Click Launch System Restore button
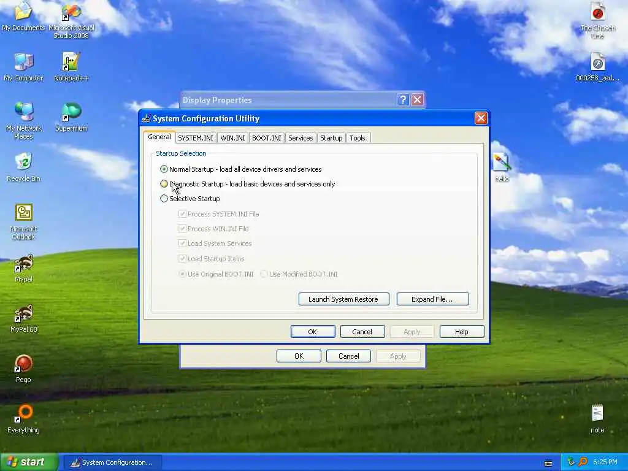The width and height of the screenshot is (628, 471). (343, 299)
